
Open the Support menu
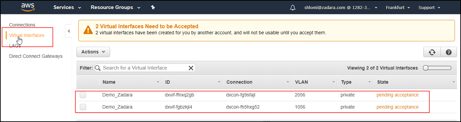click(x=429, y=7)
